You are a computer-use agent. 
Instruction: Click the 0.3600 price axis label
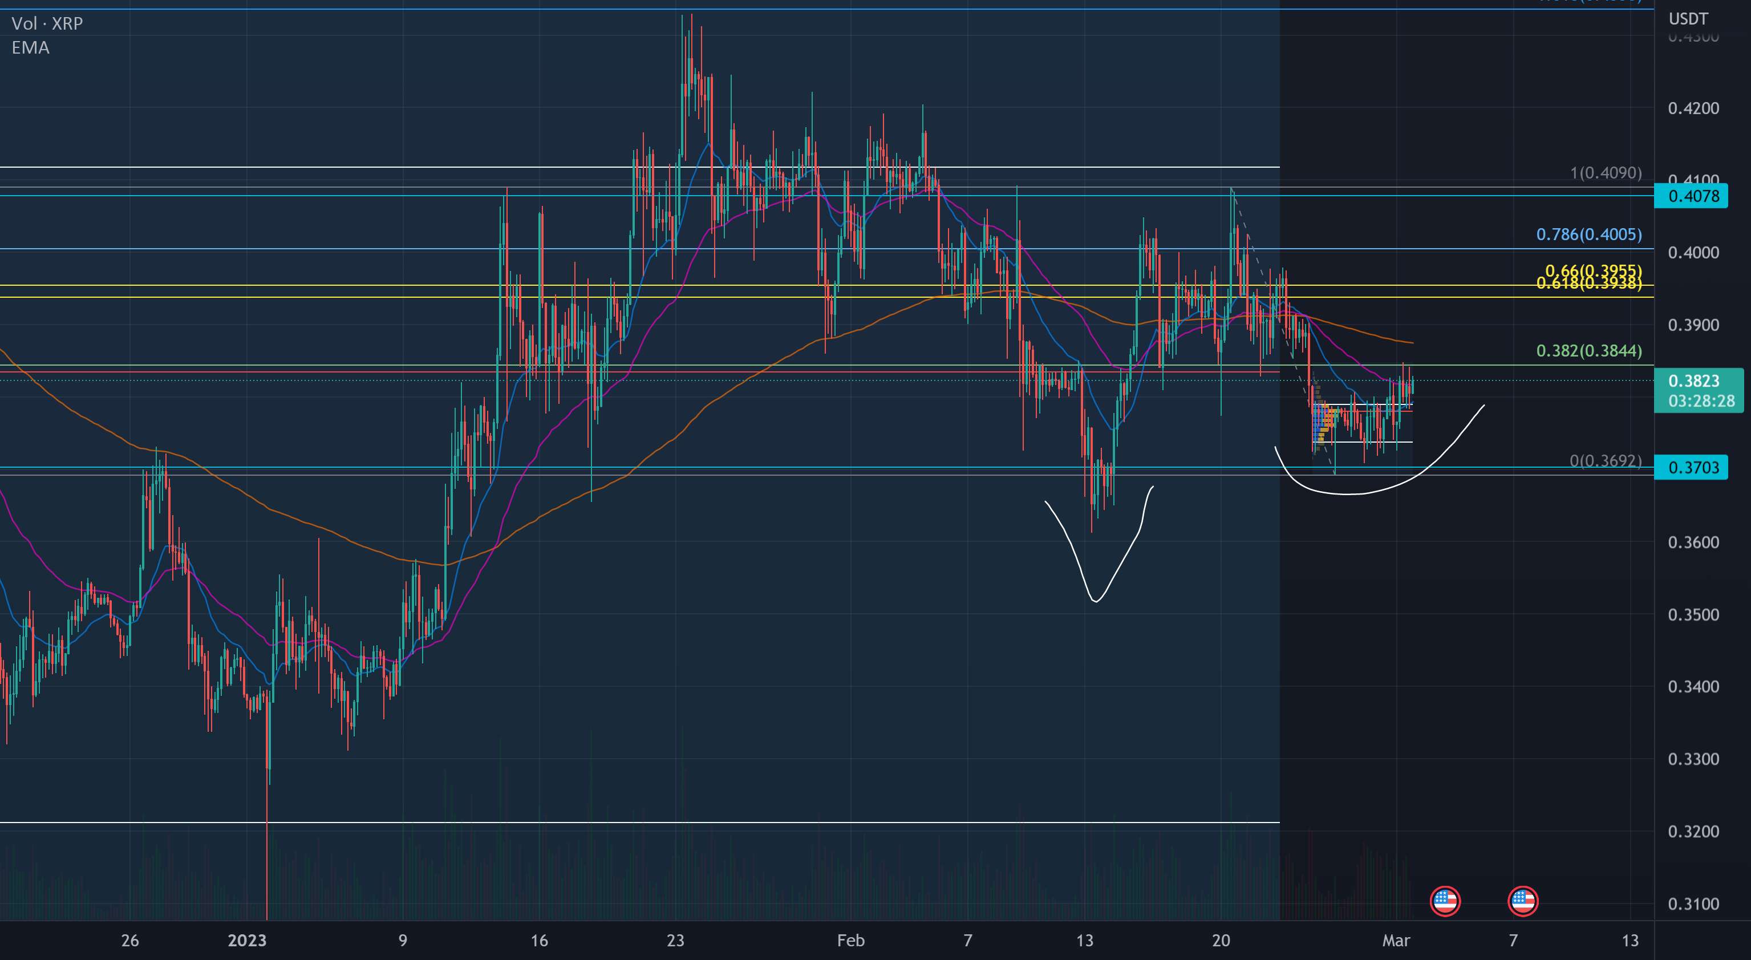(x=1693, y=542)
